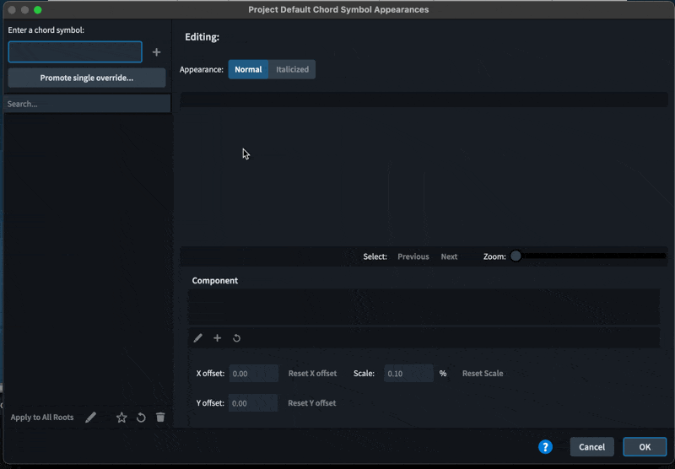This screenshot has height=469, width=675.
Task: Click the Search field
Action: [87, 104]
